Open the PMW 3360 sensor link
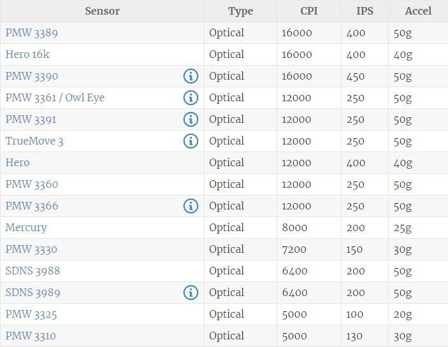448x347 pixels. point(32,185)
